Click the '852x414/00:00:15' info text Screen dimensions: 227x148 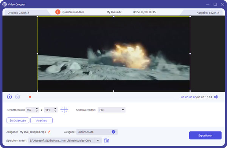(145, 12)
